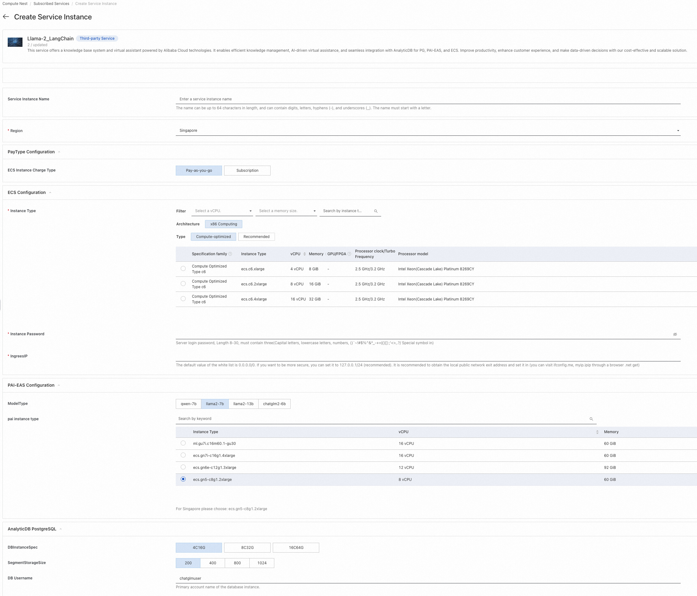Set segment storage size to 400
The image size is (697, 596).
[x=213, y=563]
